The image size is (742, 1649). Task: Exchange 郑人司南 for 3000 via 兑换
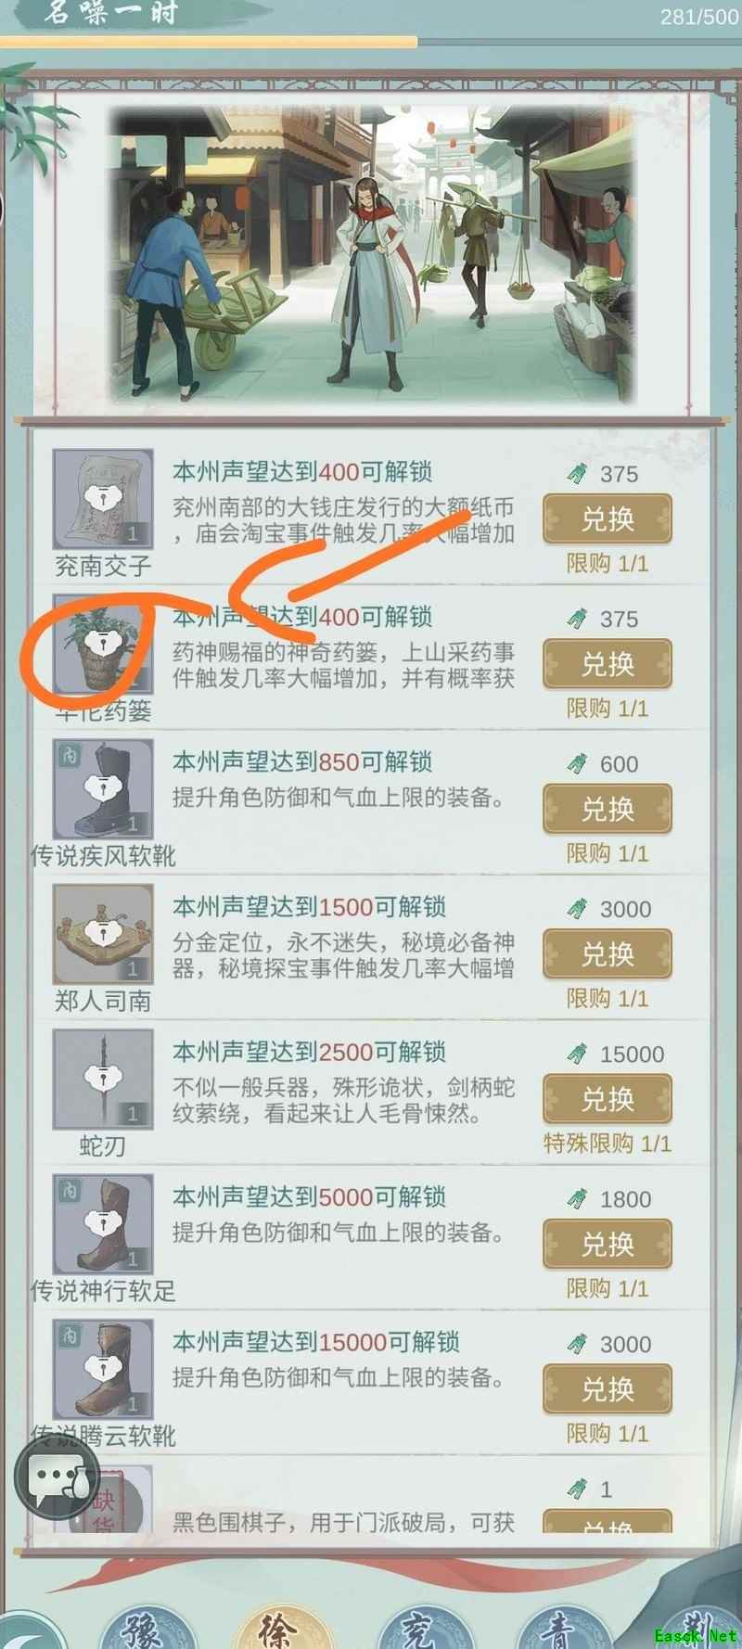pos(608,953)
